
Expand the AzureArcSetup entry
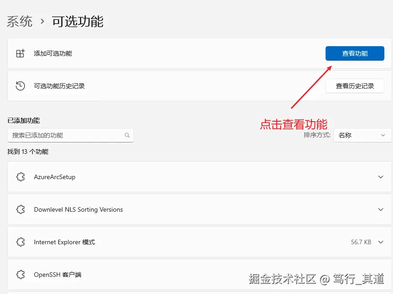click(381, 177)
